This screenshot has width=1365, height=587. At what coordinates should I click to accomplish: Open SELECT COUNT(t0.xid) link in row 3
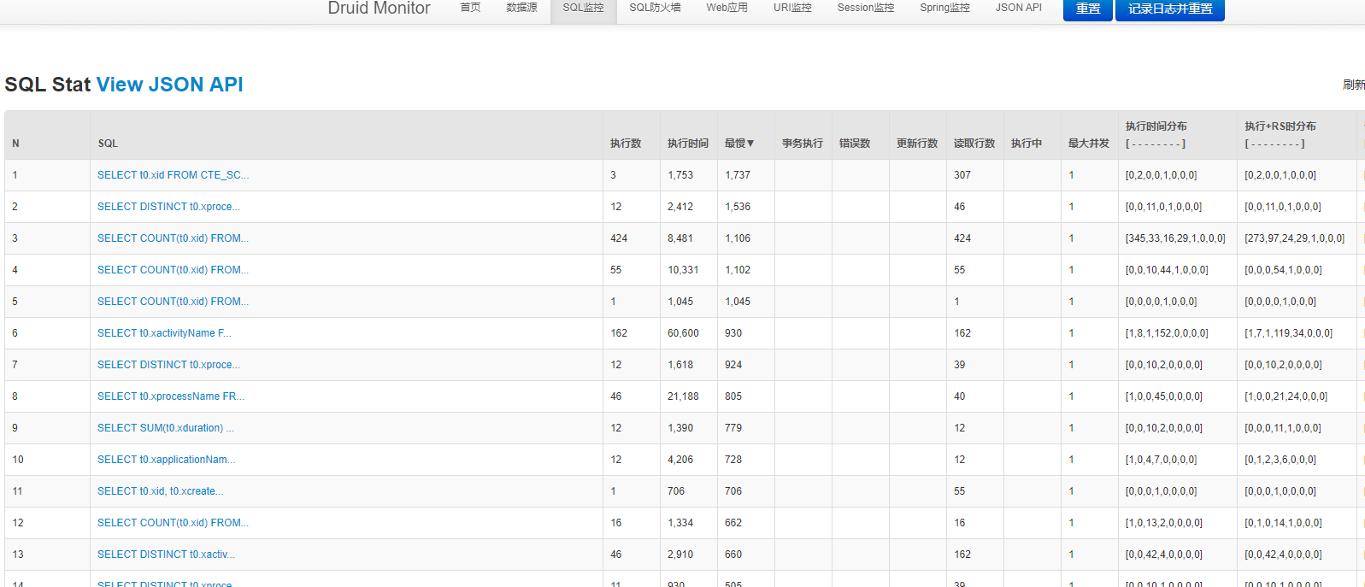(173, 238)
